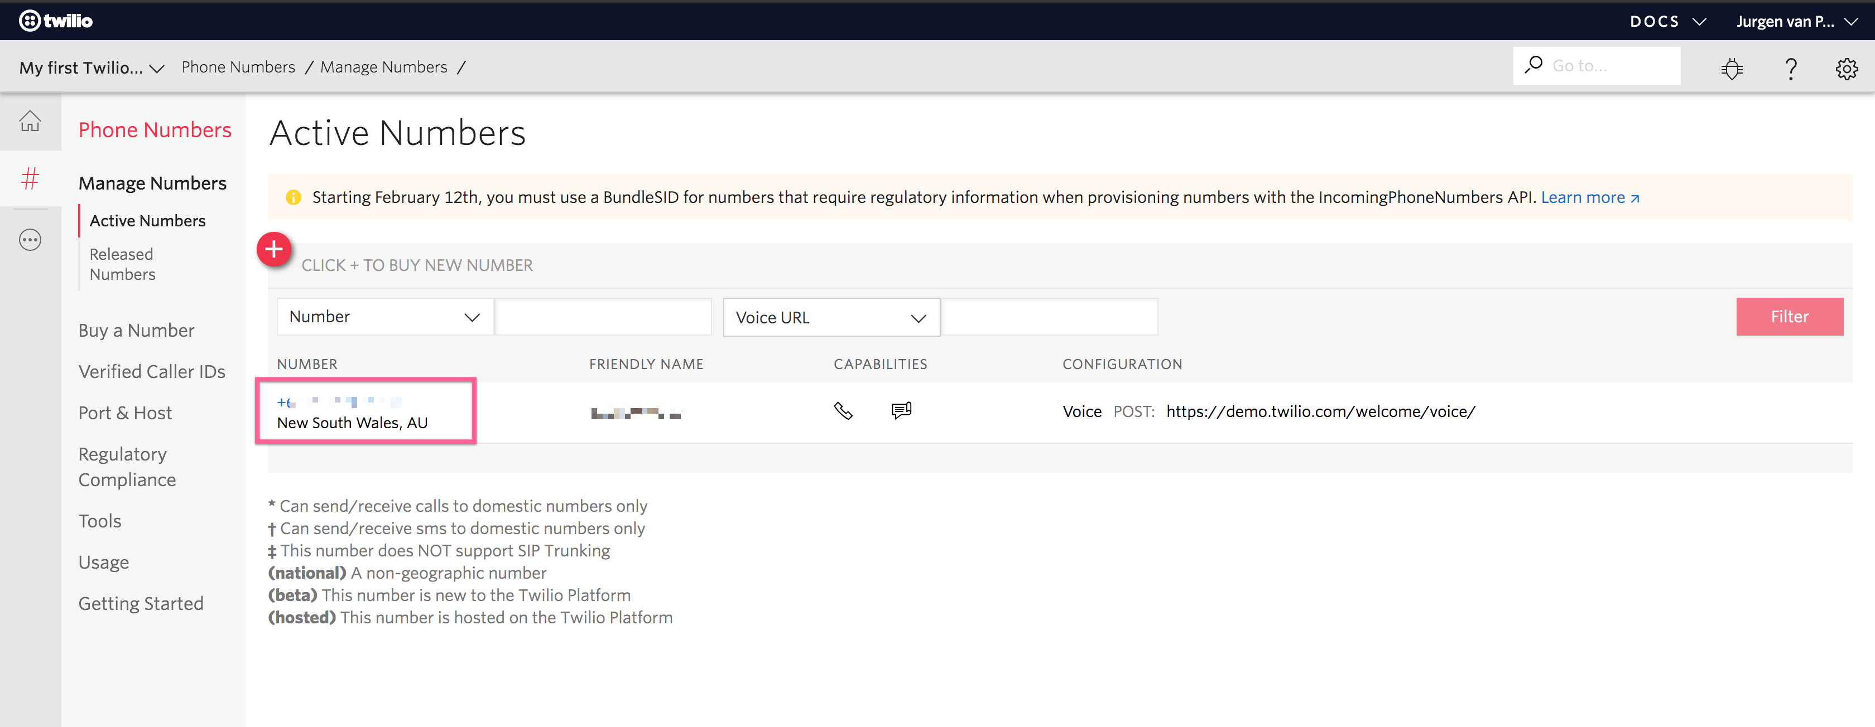Select Manage Numbers in sidebar
The width and height of the screenshot is (1875, 727).
click(152, 183)
